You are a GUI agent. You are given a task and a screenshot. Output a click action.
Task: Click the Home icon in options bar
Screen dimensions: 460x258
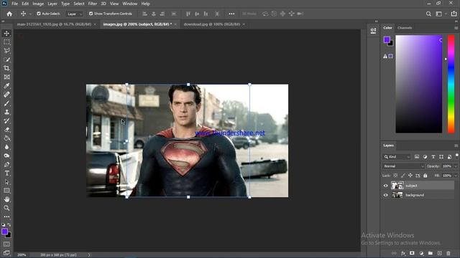[9, 14]
